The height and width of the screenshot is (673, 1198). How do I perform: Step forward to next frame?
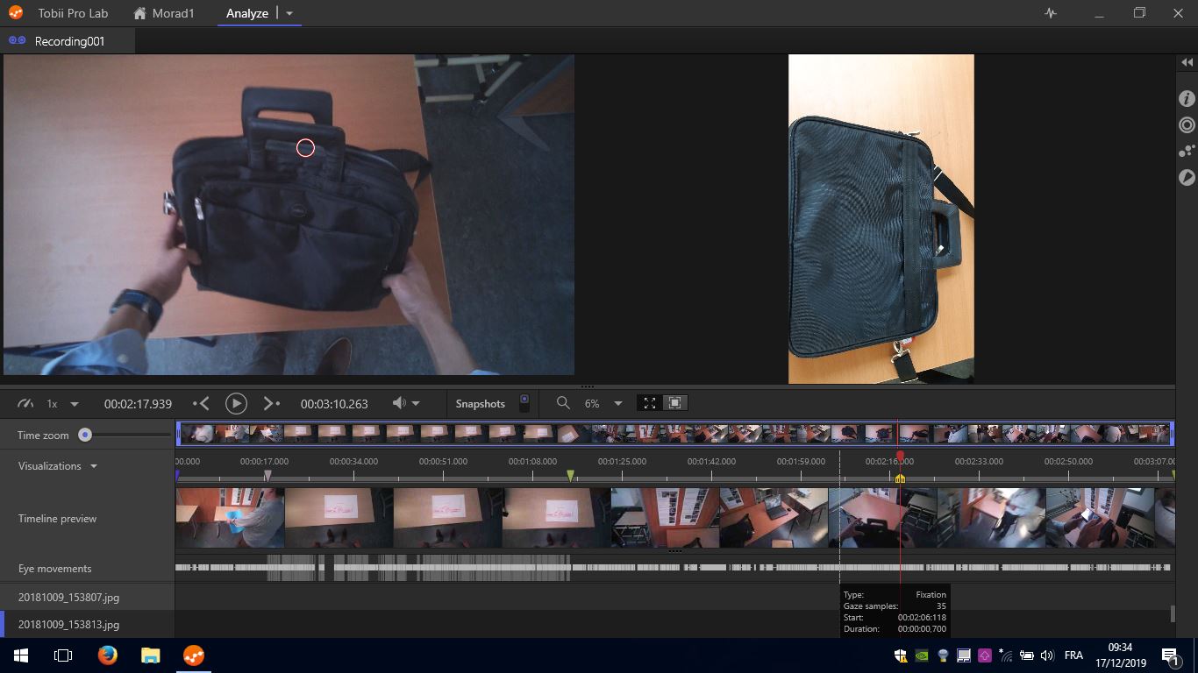pyautogui.click(x=271, y=403)
